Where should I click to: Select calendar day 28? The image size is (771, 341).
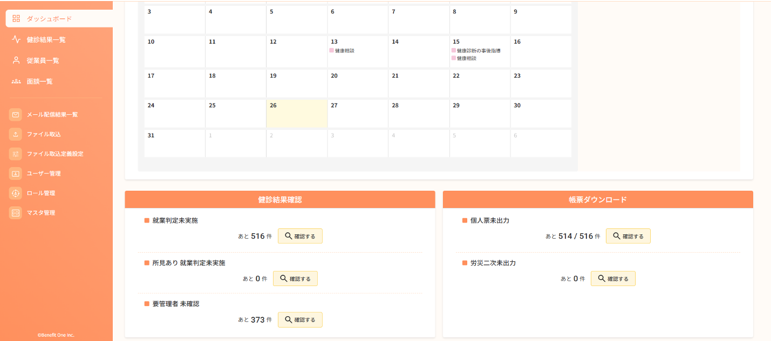419,113
